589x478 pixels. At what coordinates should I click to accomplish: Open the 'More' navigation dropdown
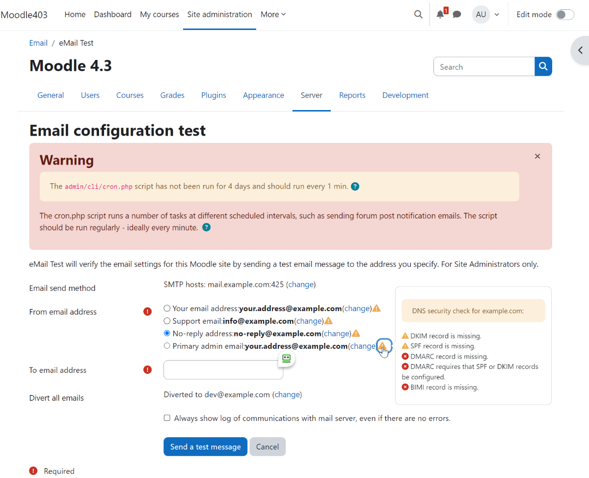point(273,14)
